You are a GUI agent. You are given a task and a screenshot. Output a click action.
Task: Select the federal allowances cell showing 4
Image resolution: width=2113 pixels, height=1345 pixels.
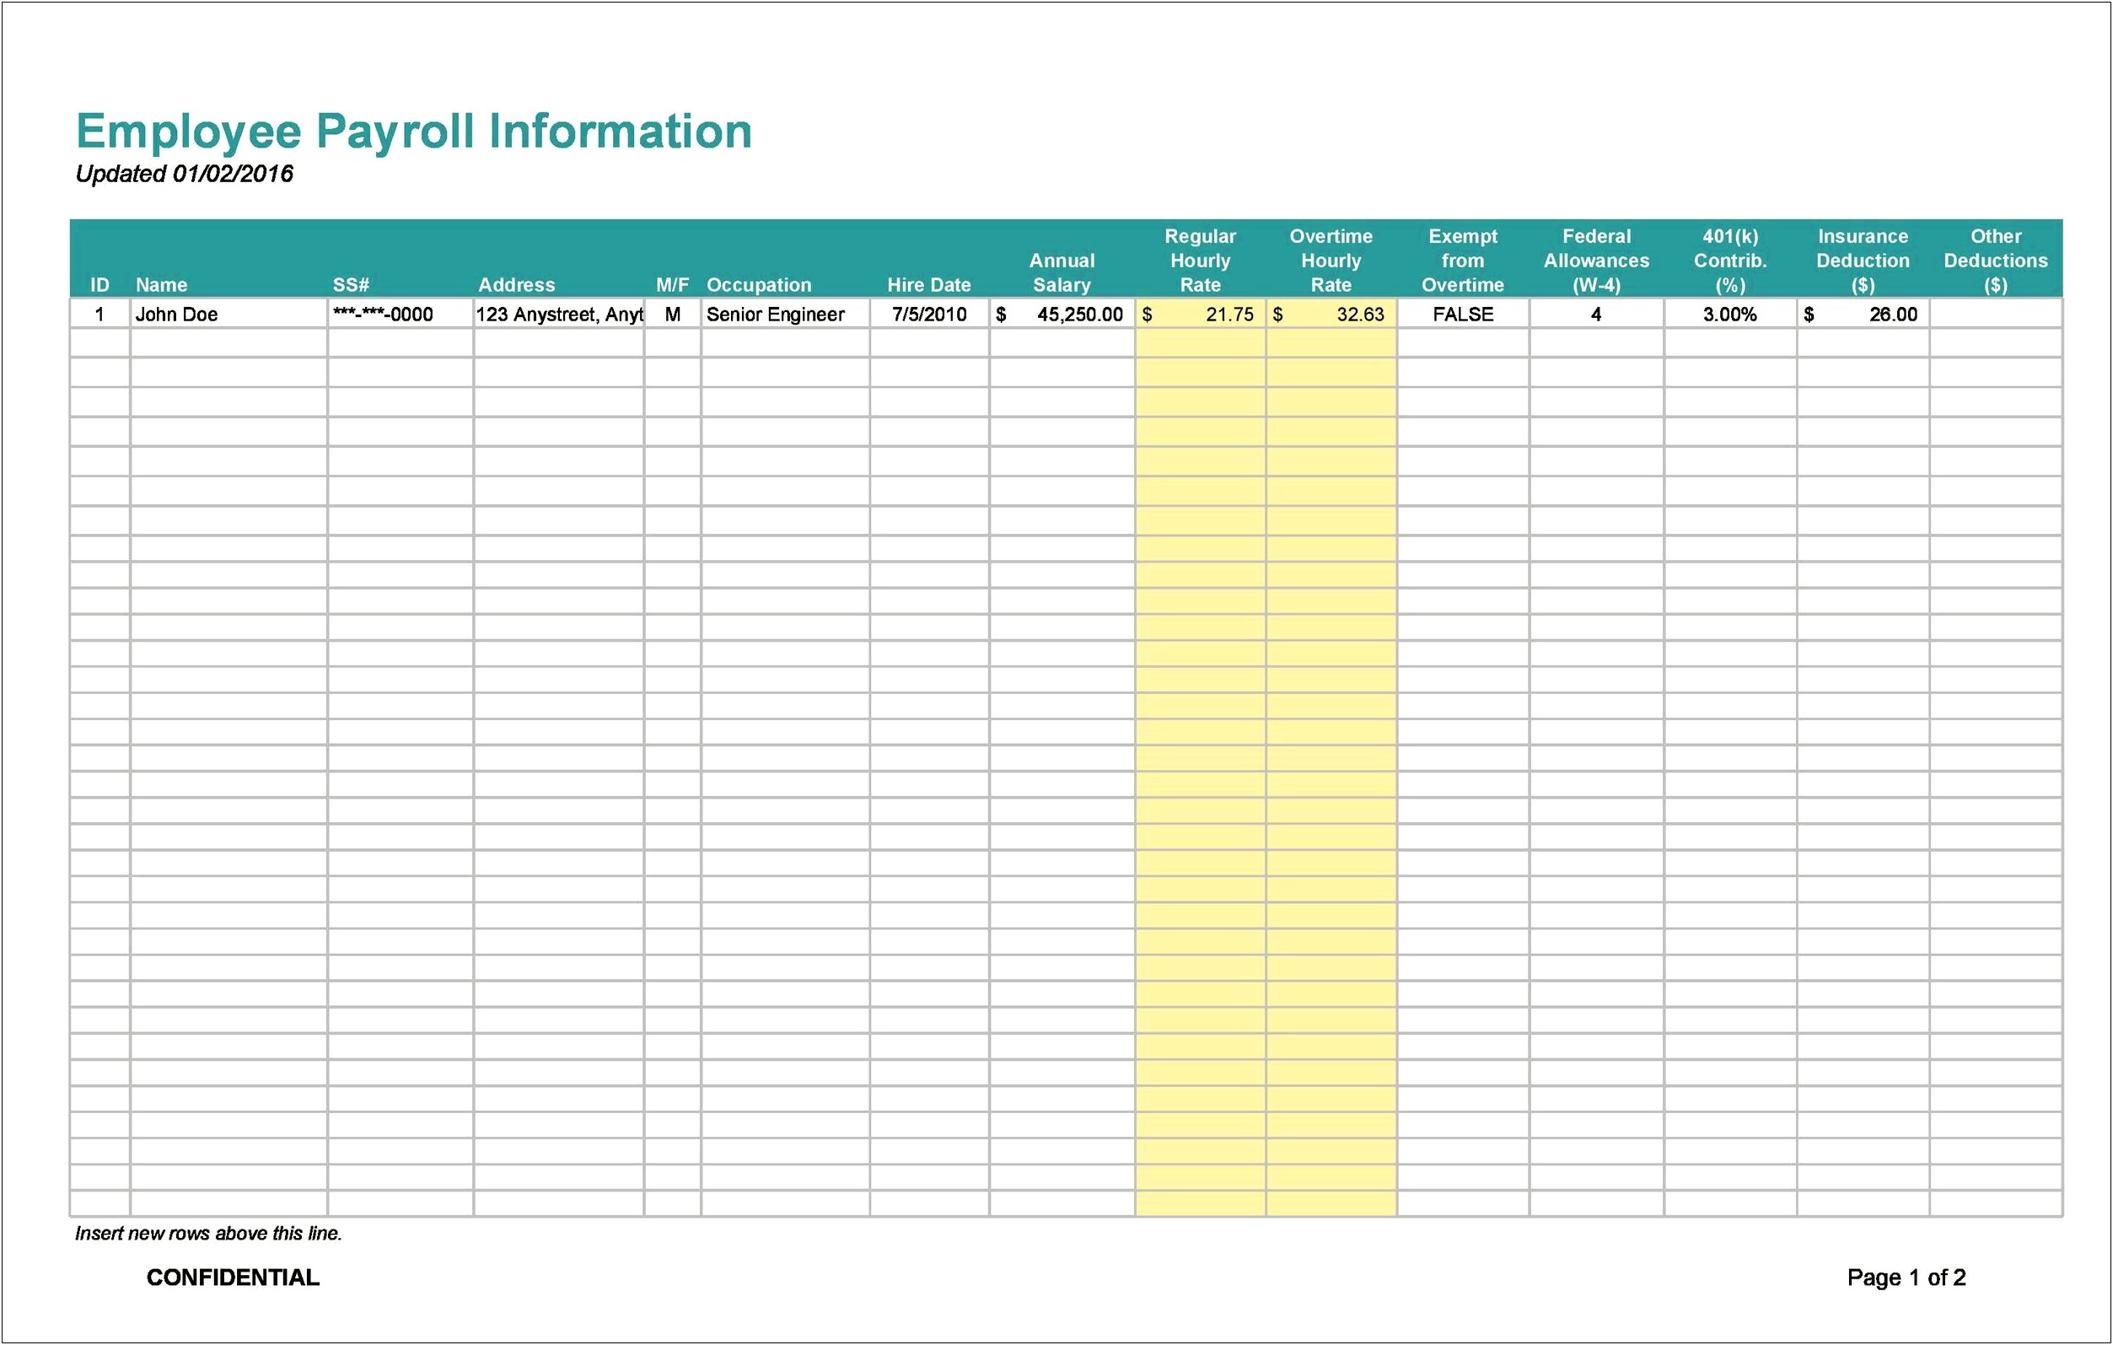point(1597,314)
